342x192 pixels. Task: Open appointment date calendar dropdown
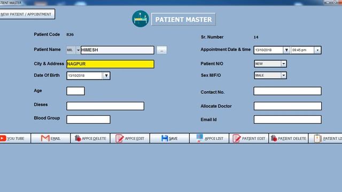(x=286, y=50)
